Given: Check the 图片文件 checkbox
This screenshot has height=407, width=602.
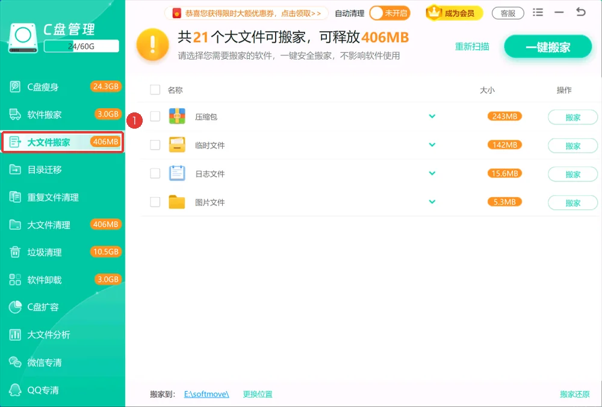Looking at the screenshot, I should (155, 202).
